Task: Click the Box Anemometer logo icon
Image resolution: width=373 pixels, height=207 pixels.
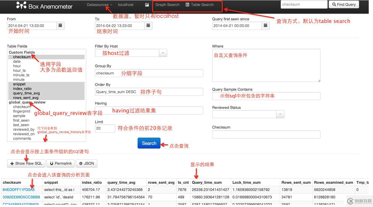Action: [21, 5]
